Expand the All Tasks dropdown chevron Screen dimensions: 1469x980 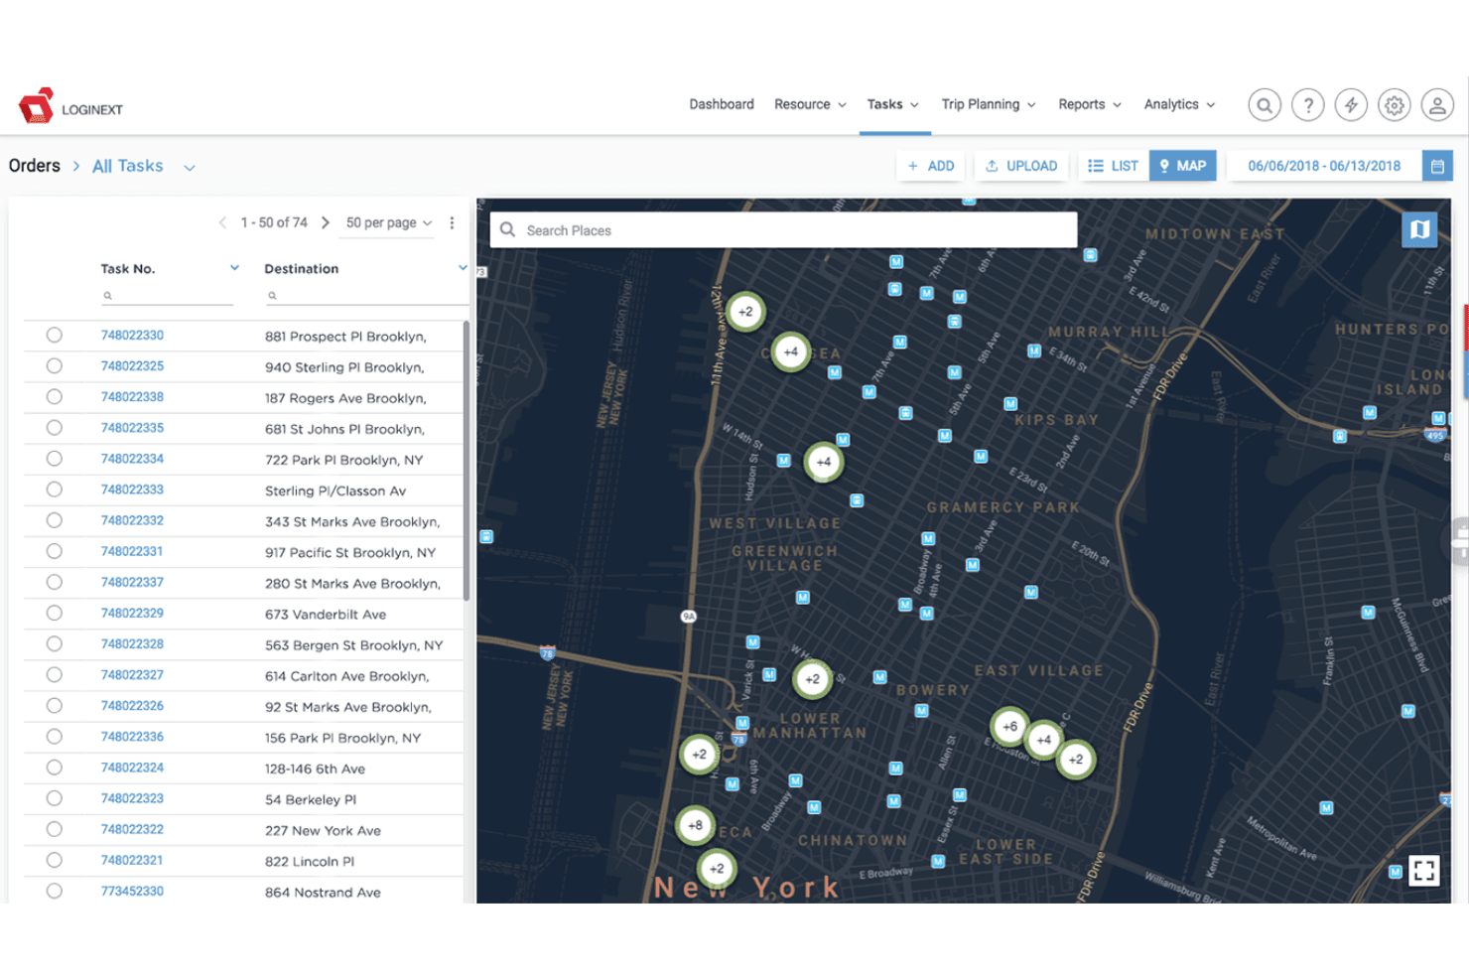(x=190, y=168)
